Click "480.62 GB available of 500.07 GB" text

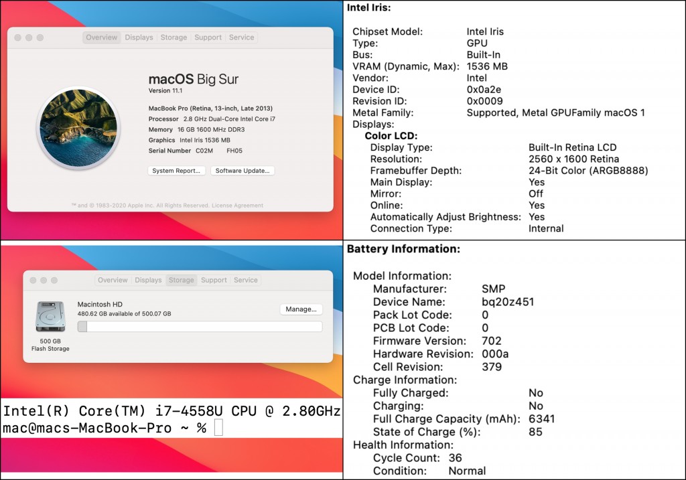[x=124, y=313]
